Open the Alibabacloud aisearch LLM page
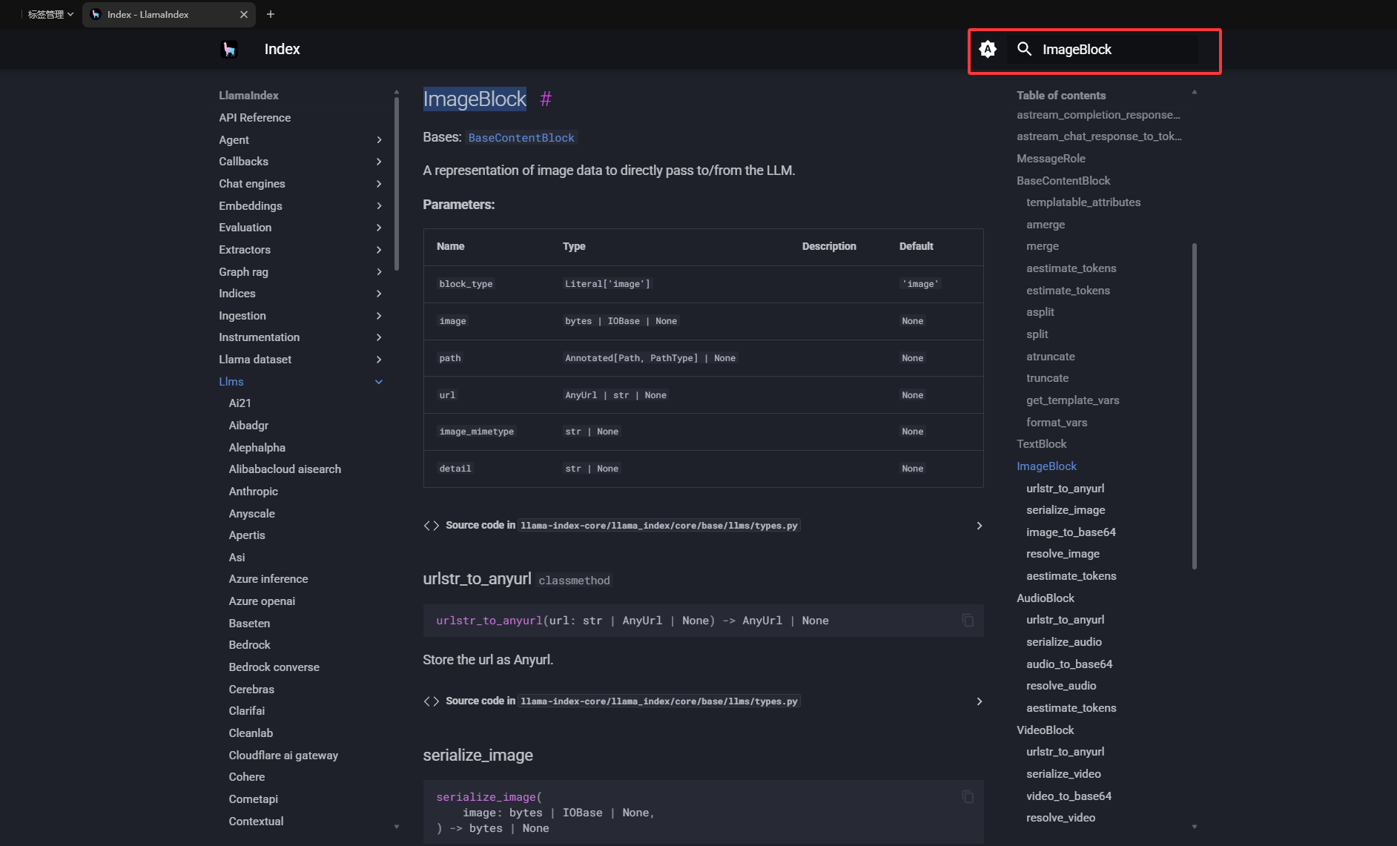Viewport: 1397px width, 846px height. coord(285,469)
